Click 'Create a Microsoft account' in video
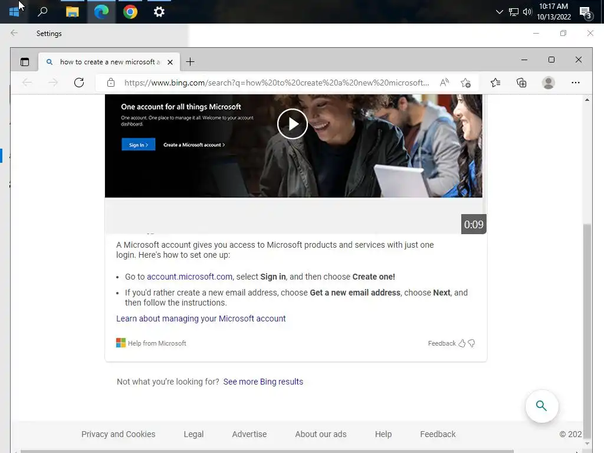The height and width of the screenshot is (453, 604). [x=193, y=145]
